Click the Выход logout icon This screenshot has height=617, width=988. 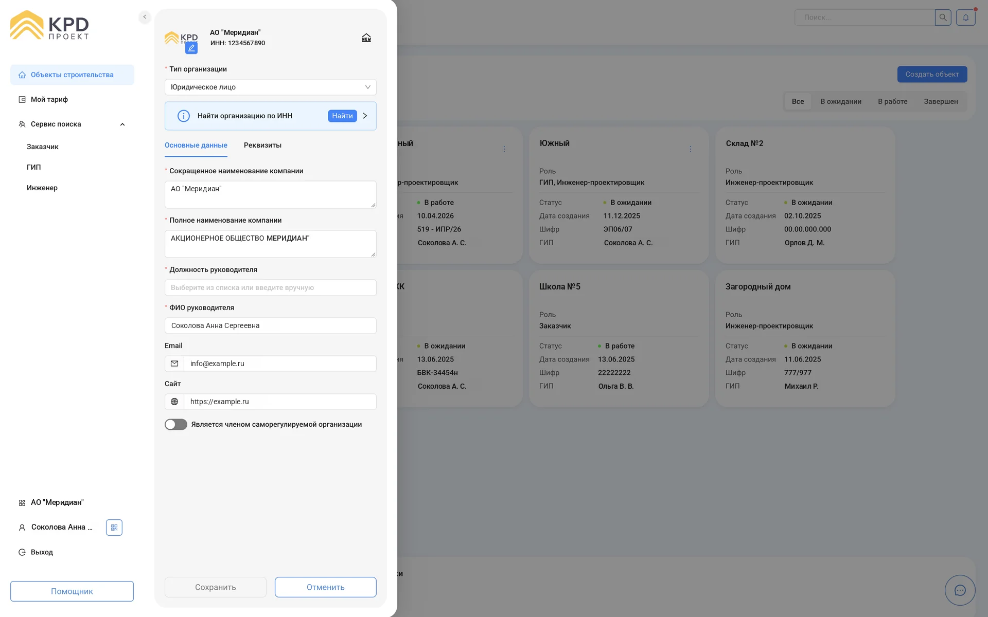tap(22, 552)
